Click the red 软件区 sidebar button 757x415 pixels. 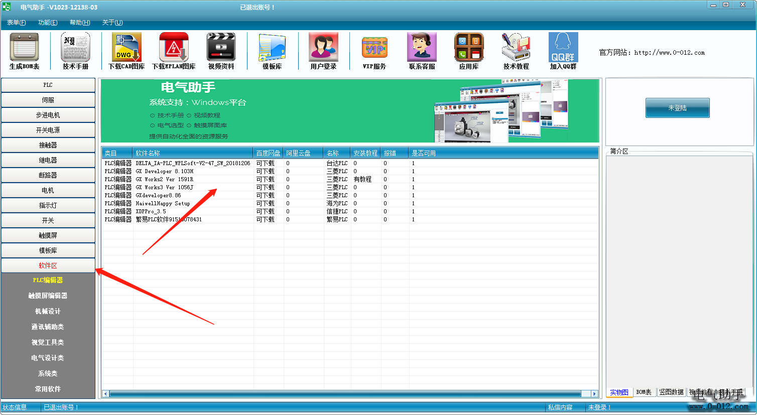pos(48,265)
